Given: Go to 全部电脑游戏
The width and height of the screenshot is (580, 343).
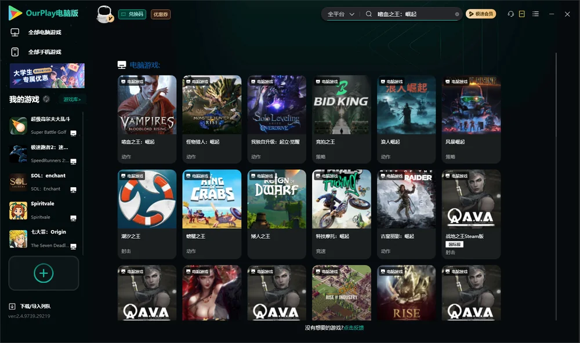Looking at the screenshot, I should [36, 32].
